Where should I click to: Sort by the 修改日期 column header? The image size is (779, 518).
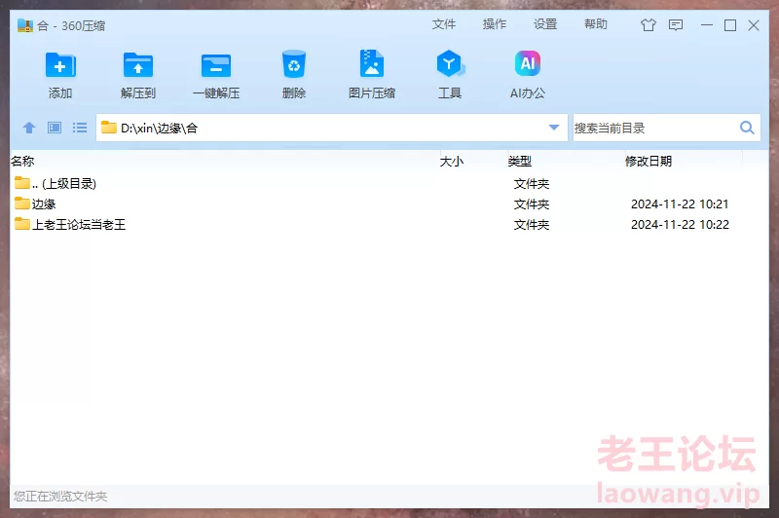pos(649,161)
